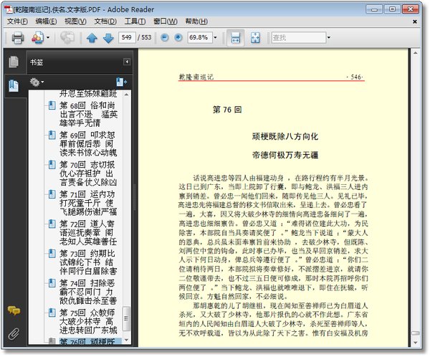Image resolution: width=430 pixels, height=357 pixels.
Task: Click the heading 顽梗既除八方向化
Action: (x=285, y=136)
